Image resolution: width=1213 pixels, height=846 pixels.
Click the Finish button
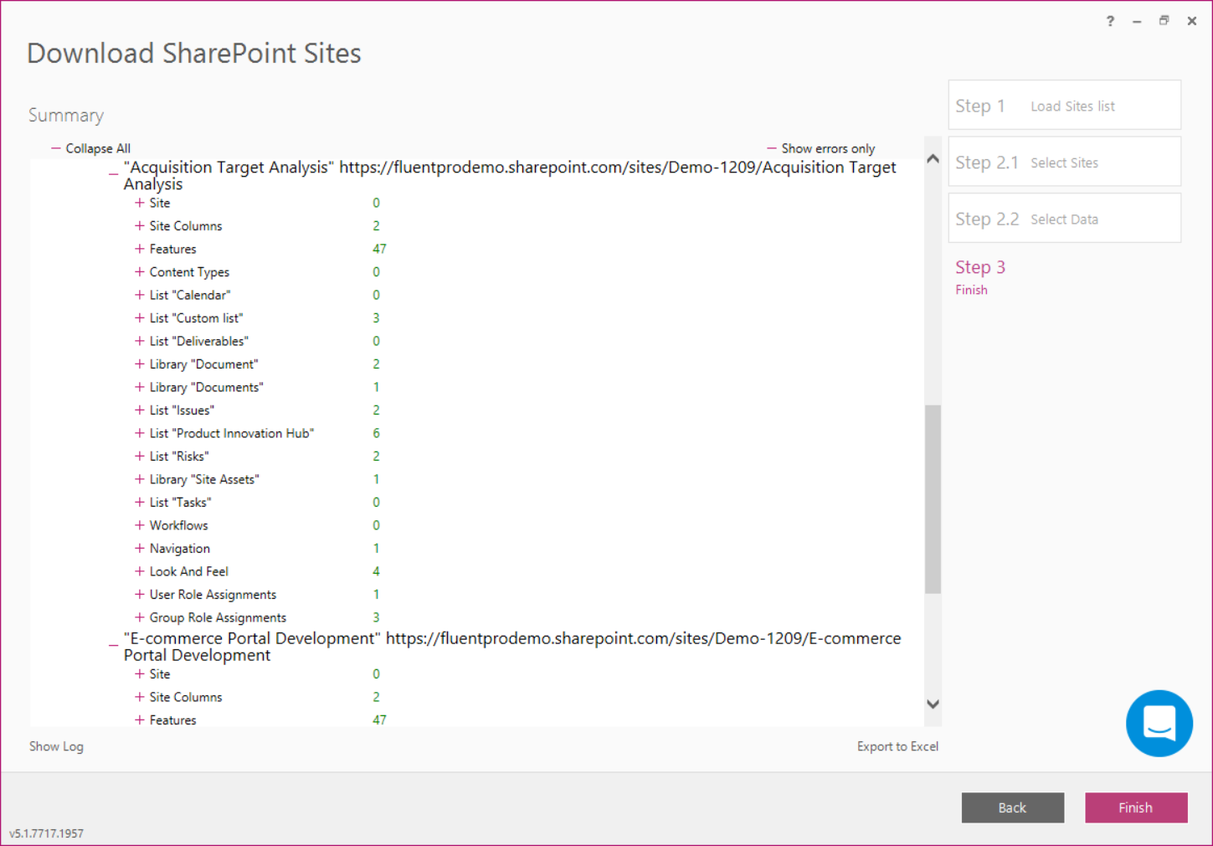coord(1135,807)
